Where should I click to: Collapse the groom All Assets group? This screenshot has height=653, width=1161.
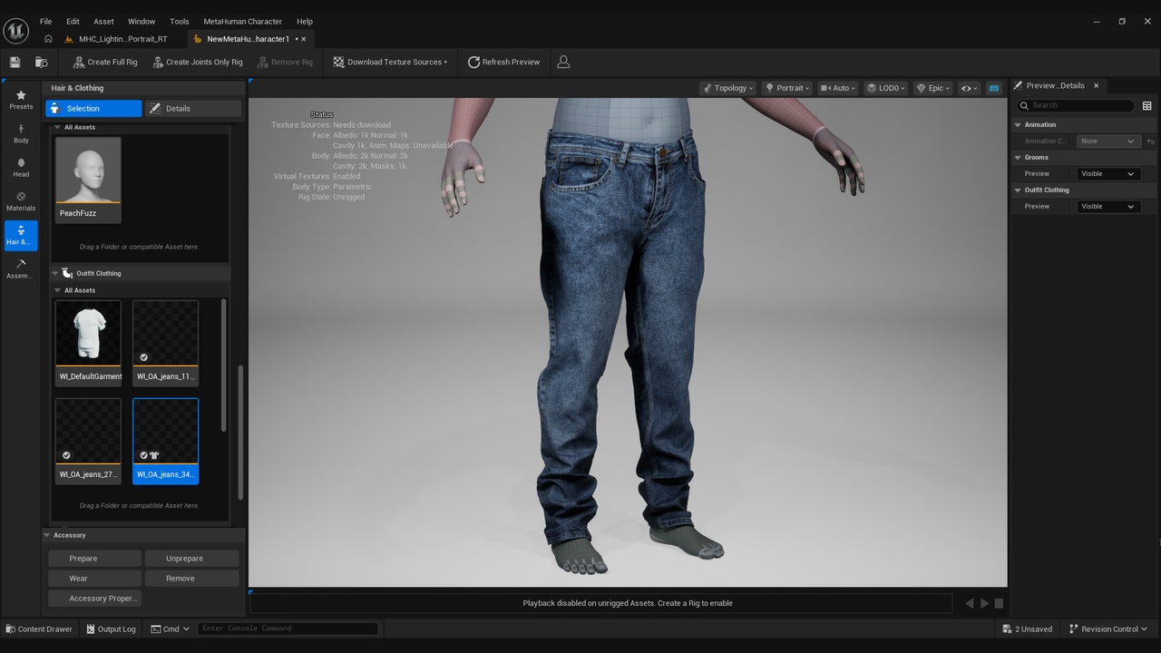[x=57, y=127]
